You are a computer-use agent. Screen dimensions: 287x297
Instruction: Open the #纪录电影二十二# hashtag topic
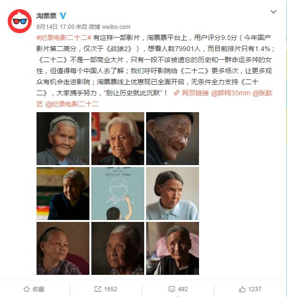tap(64, 38)
